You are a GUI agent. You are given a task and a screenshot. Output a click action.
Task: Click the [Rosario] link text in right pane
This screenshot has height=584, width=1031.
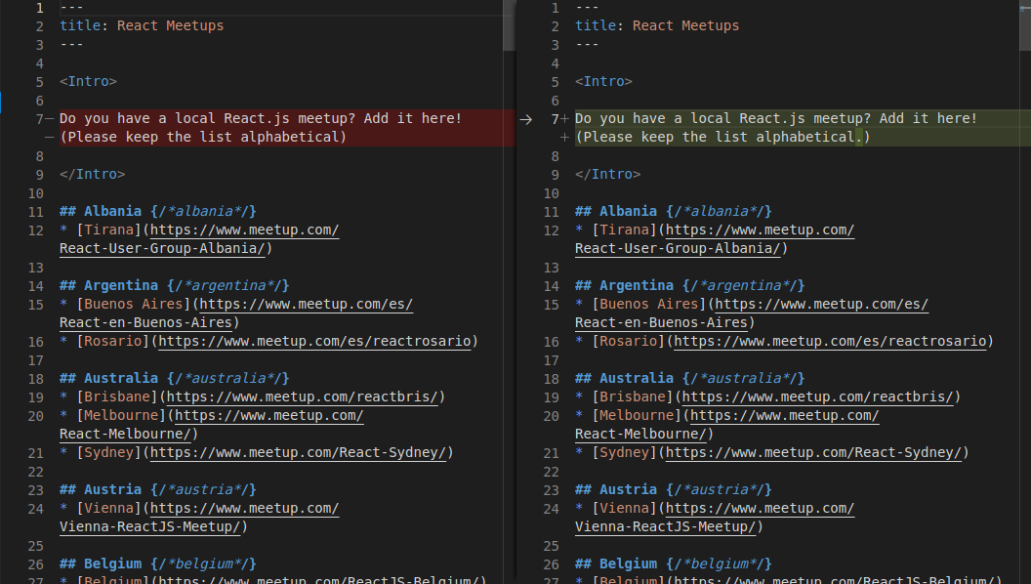tap(629, 342)
